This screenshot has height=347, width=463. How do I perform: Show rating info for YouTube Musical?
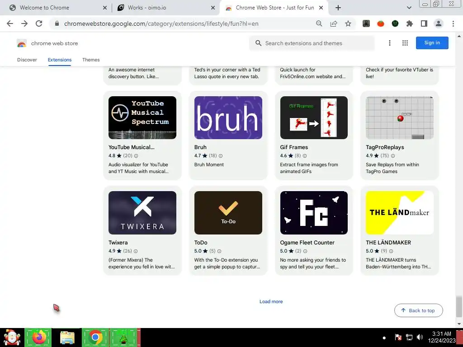pos(136,156)
